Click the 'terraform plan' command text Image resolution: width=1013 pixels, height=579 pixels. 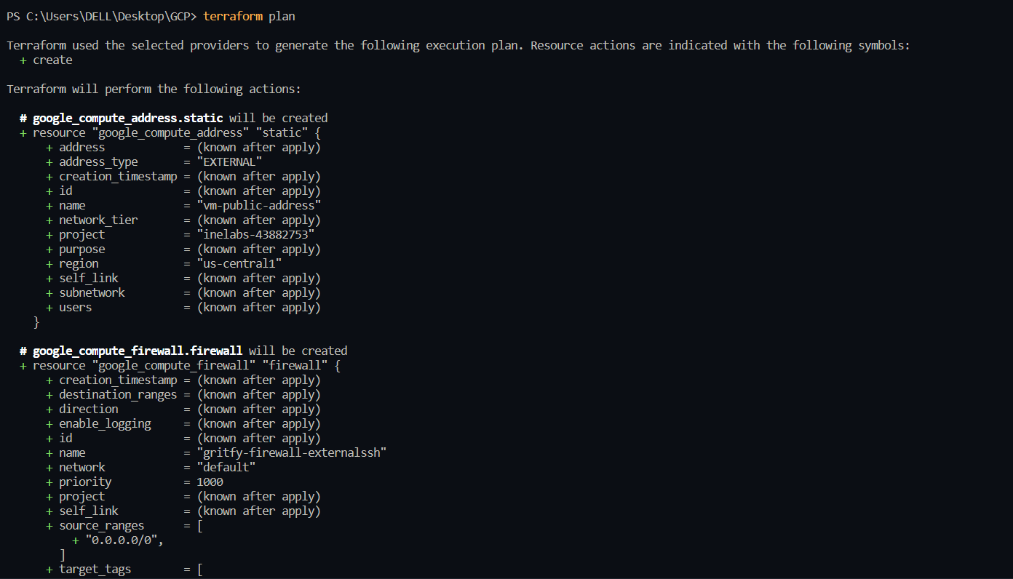[249, 16]
